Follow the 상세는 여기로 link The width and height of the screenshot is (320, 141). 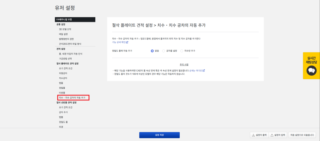tap(196, 70)
